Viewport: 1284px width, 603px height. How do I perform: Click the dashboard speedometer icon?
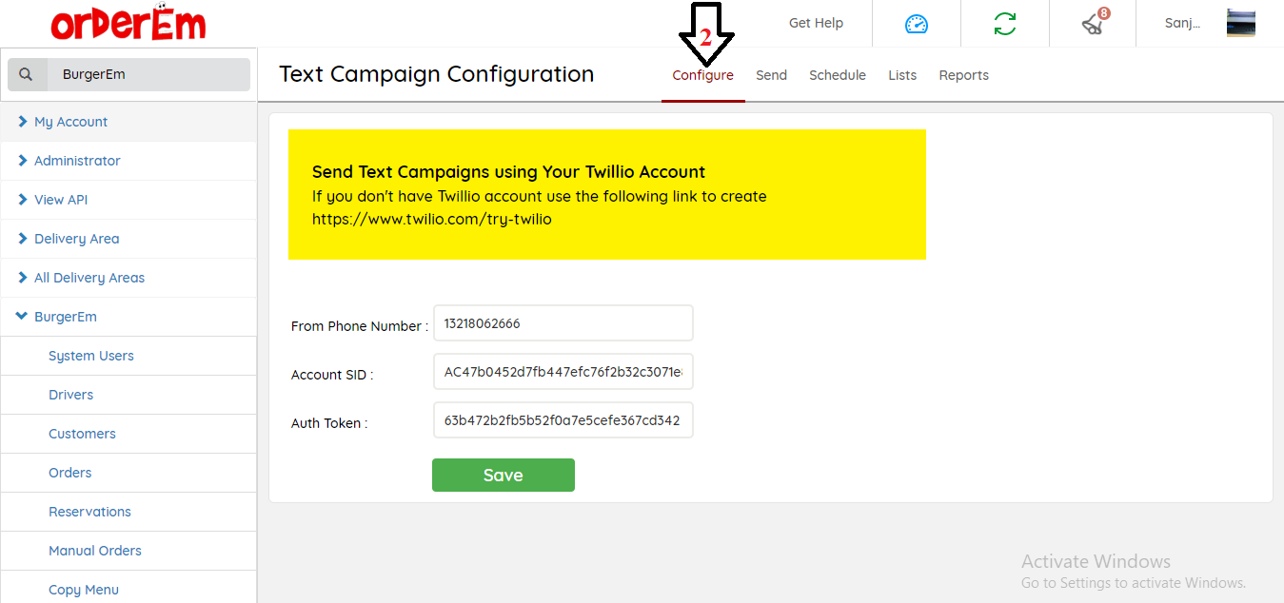click(x=916, y=24)
